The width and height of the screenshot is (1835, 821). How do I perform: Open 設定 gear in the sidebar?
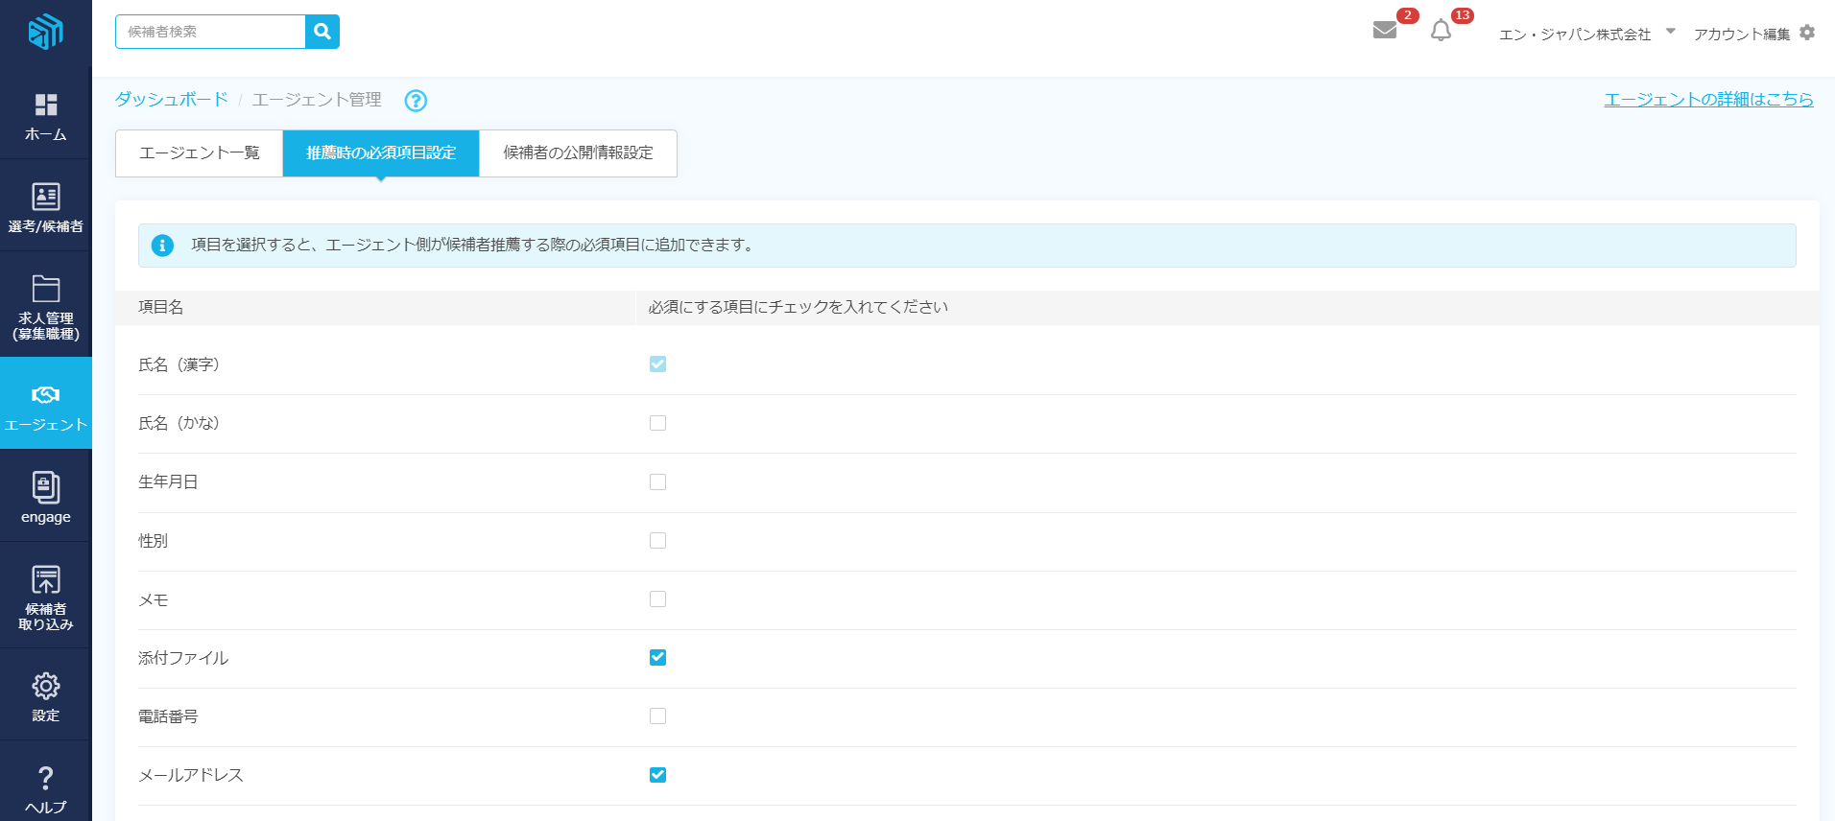pos(45,696)
